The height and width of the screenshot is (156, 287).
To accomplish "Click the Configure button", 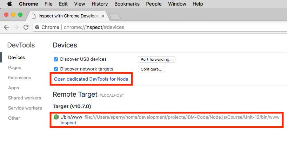I will coord(151,69).
